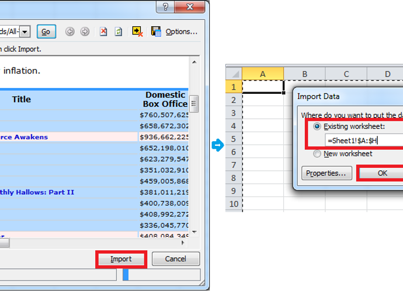The width and height of the screenshot is (403, 302).
Task: Open the address dropdown arrow
Action: 25,32
